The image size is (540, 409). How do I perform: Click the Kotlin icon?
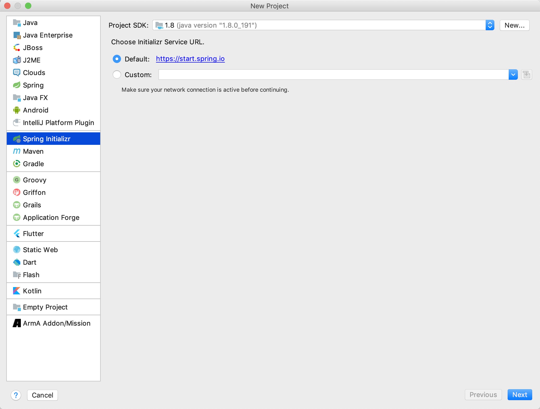pos(17,291)
